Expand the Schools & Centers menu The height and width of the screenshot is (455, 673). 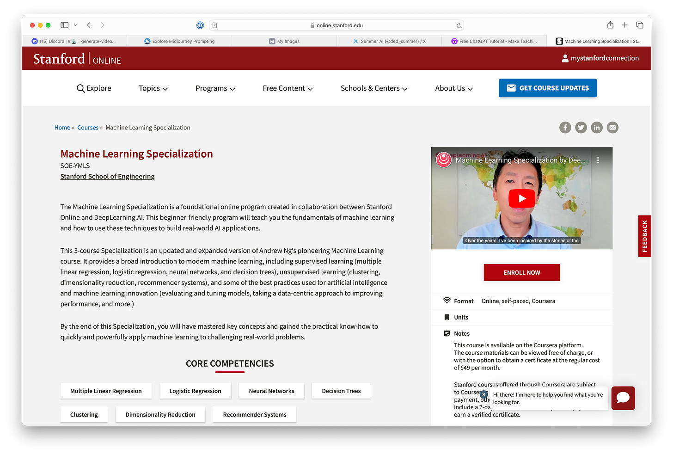[x=374, y=88]
